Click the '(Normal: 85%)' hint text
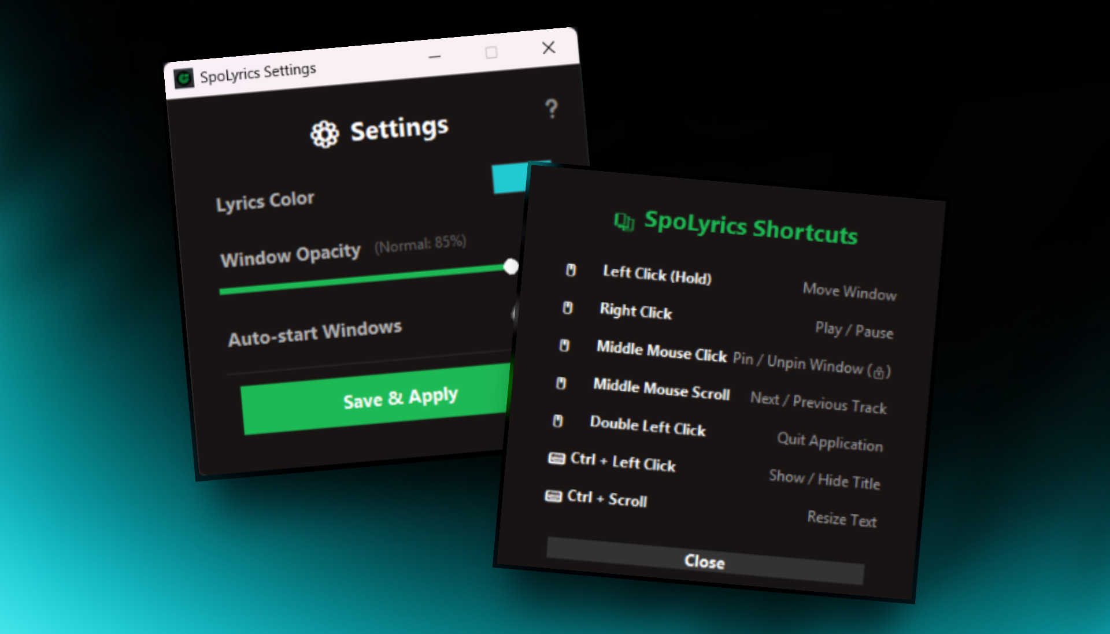The height and width of the screenshot is (634, 1110). [420, 244]
